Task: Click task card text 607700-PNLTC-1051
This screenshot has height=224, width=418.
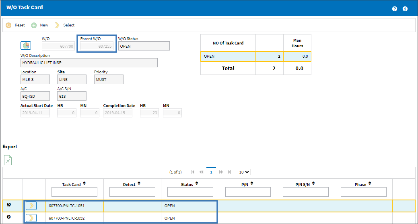Action: click(67, 206)
